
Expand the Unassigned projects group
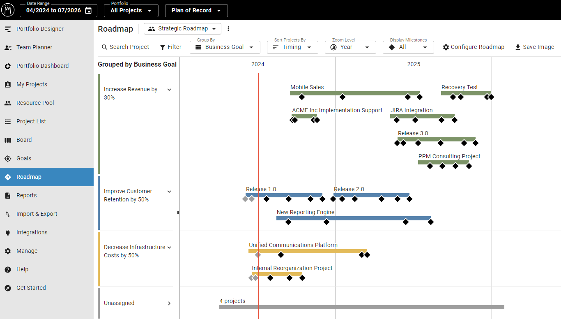tap(169, 303)
